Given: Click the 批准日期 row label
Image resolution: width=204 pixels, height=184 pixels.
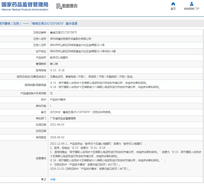Looking at the screenshot, I should pos(41,124).
